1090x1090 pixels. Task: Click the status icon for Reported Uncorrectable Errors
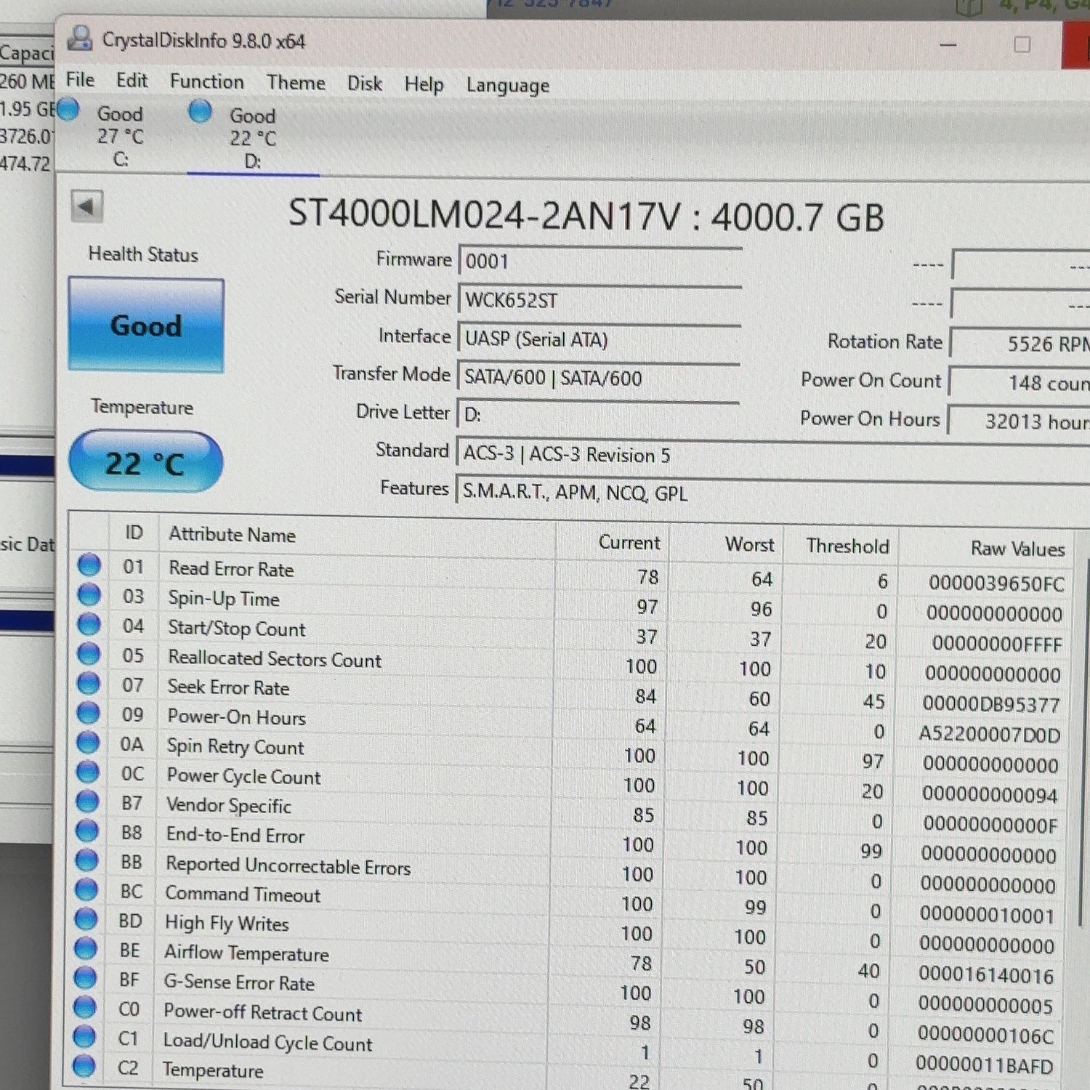pos(86,860)
